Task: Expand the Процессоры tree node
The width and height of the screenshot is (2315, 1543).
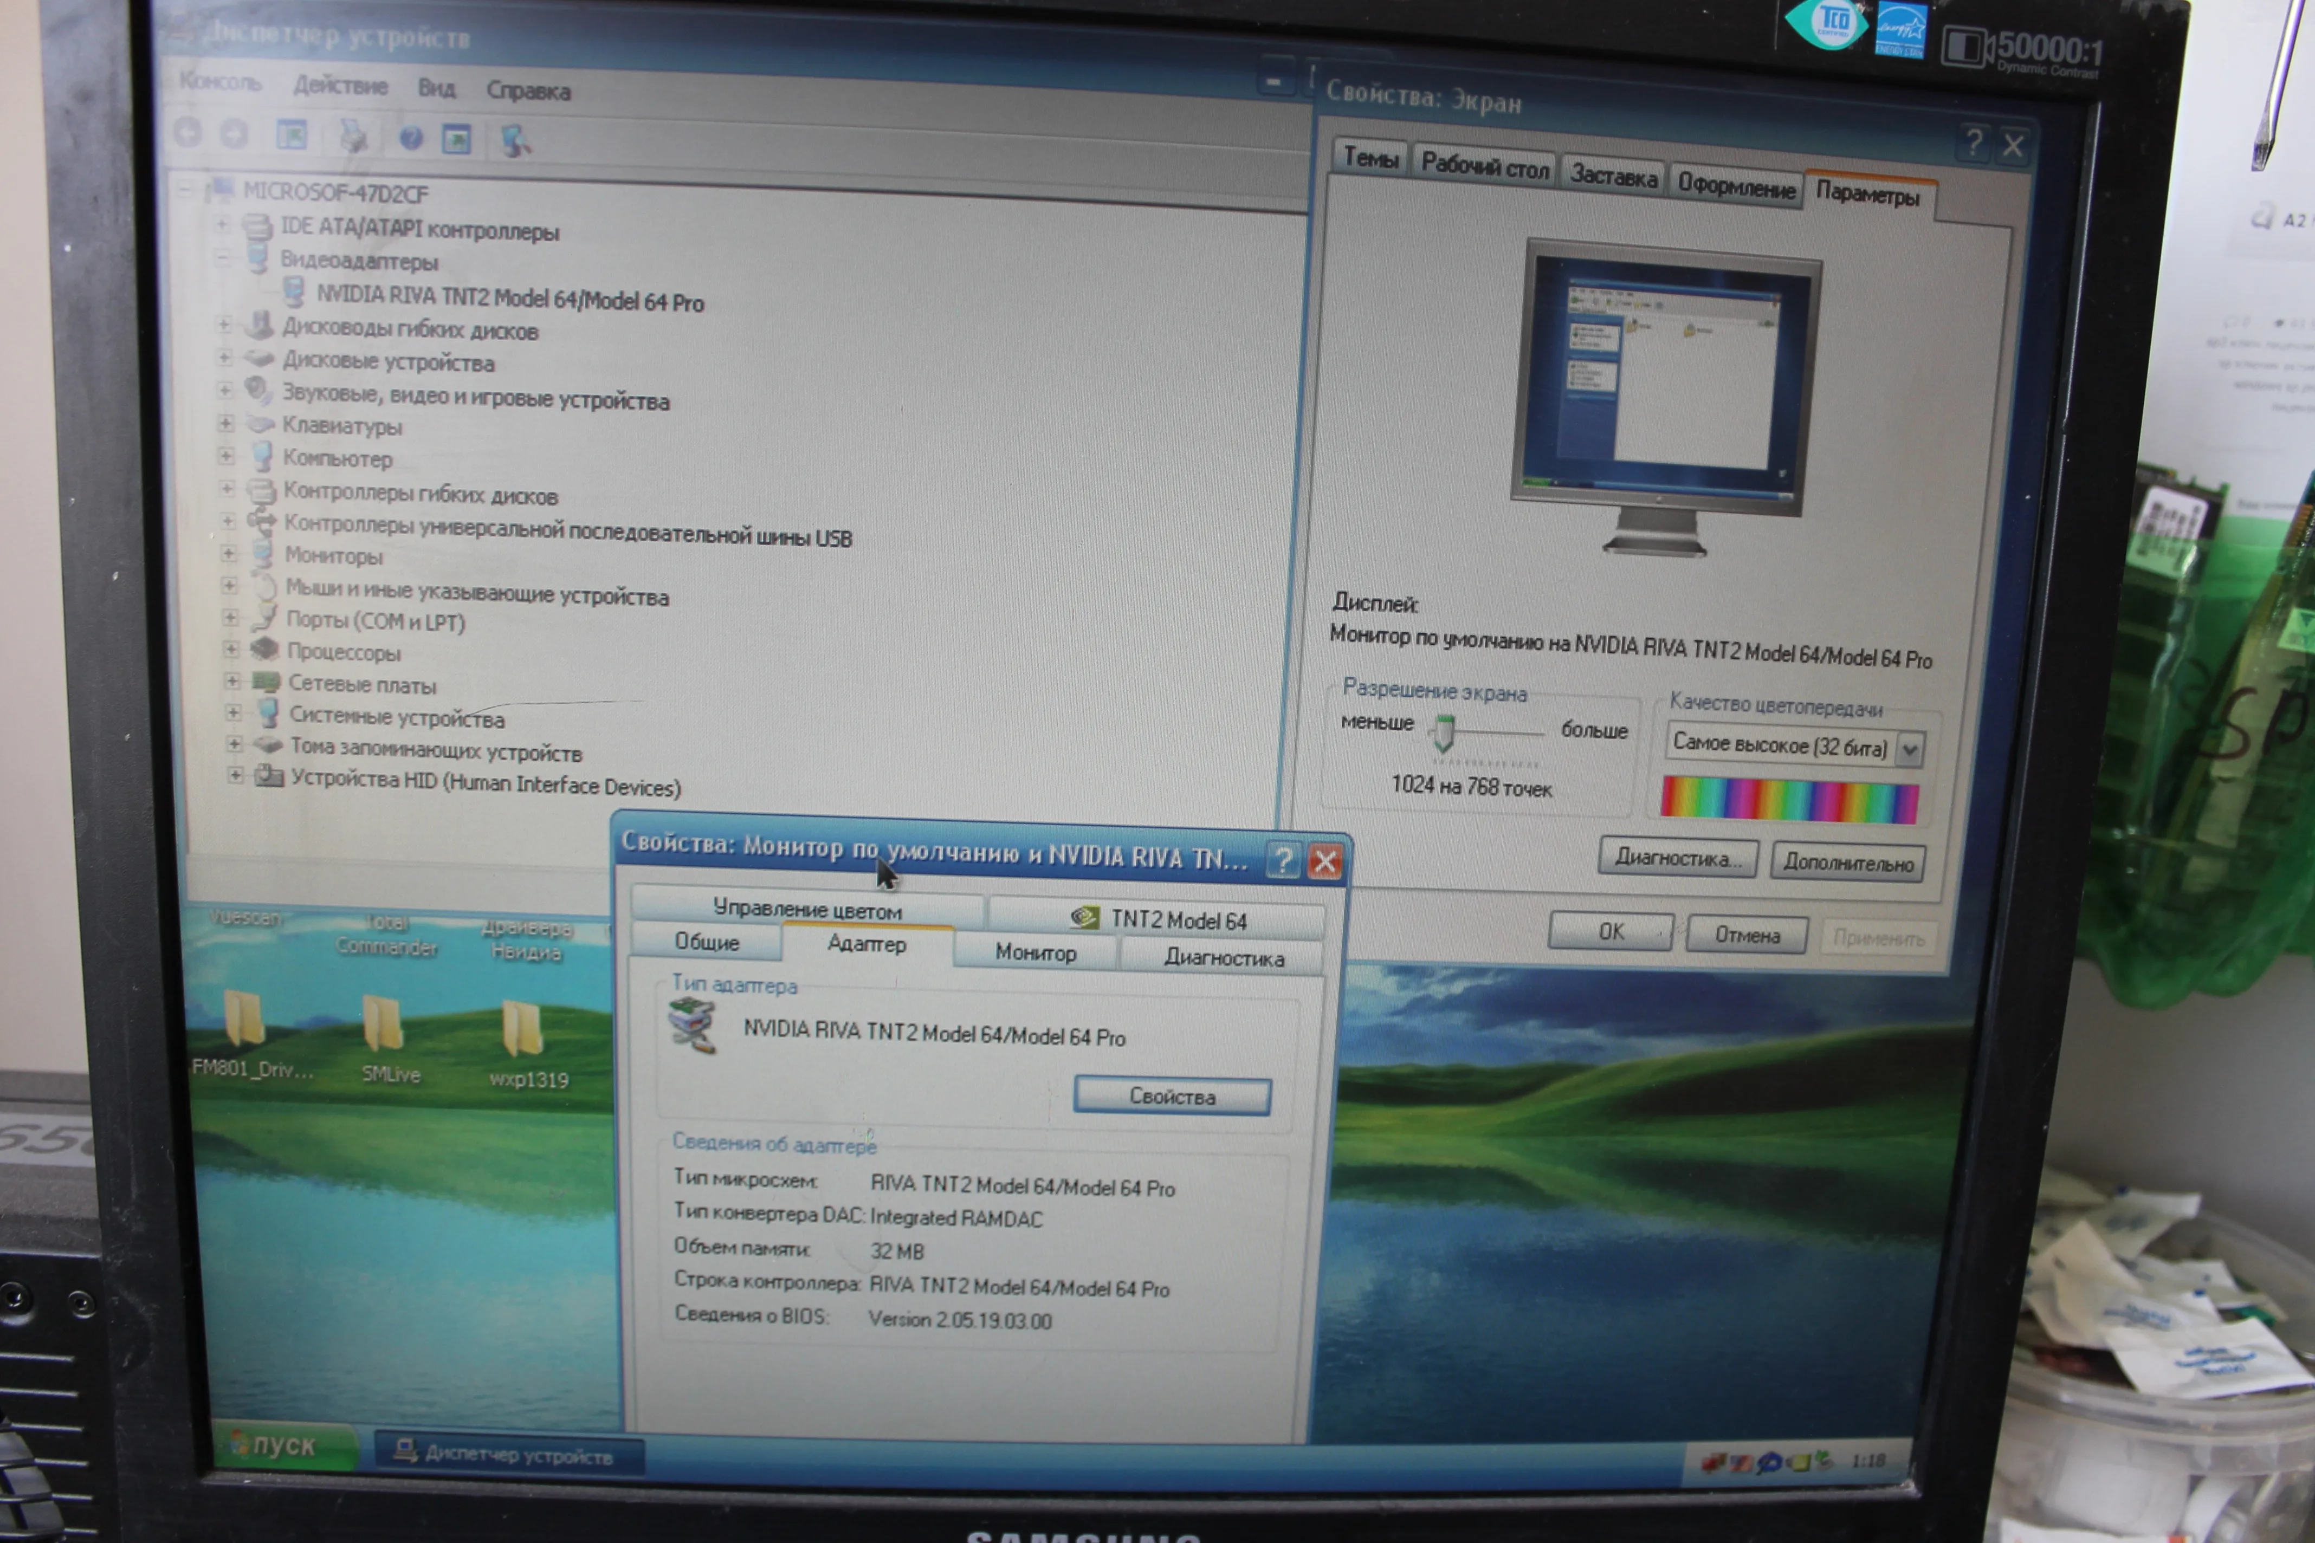Action: click(x=230, y=650)
